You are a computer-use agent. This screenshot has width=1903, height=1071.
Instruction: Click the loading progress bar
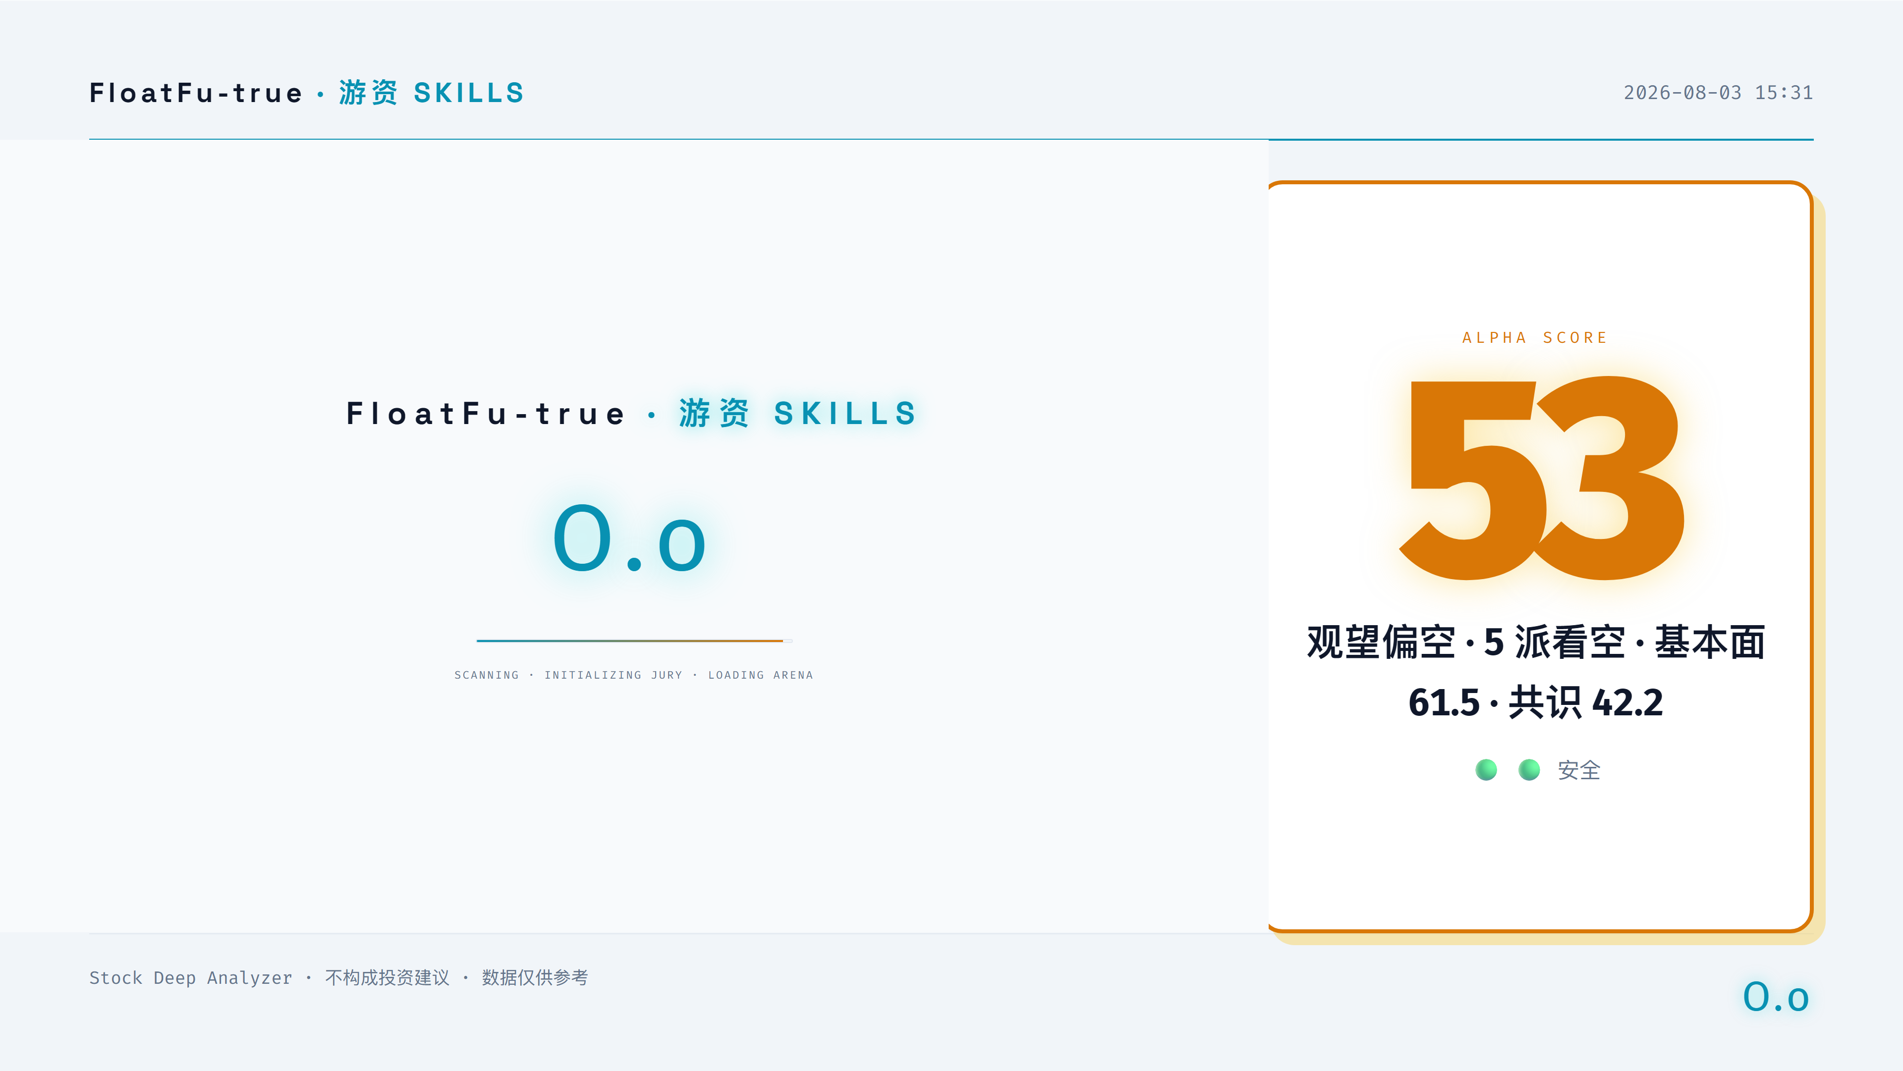[634, 641]
